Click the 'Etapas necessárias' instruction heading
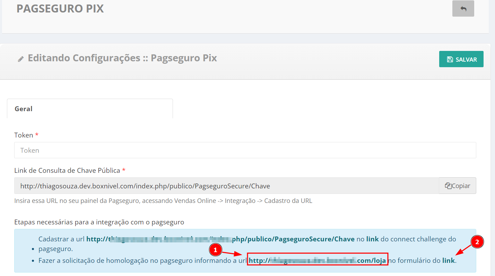The width and height of the screenshot is (495, 276). (x=99, y=222)
